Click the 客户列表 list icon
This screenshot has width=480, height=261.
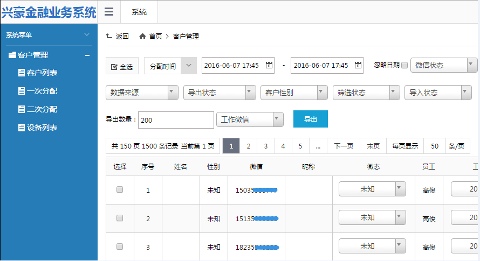point(22,73)
